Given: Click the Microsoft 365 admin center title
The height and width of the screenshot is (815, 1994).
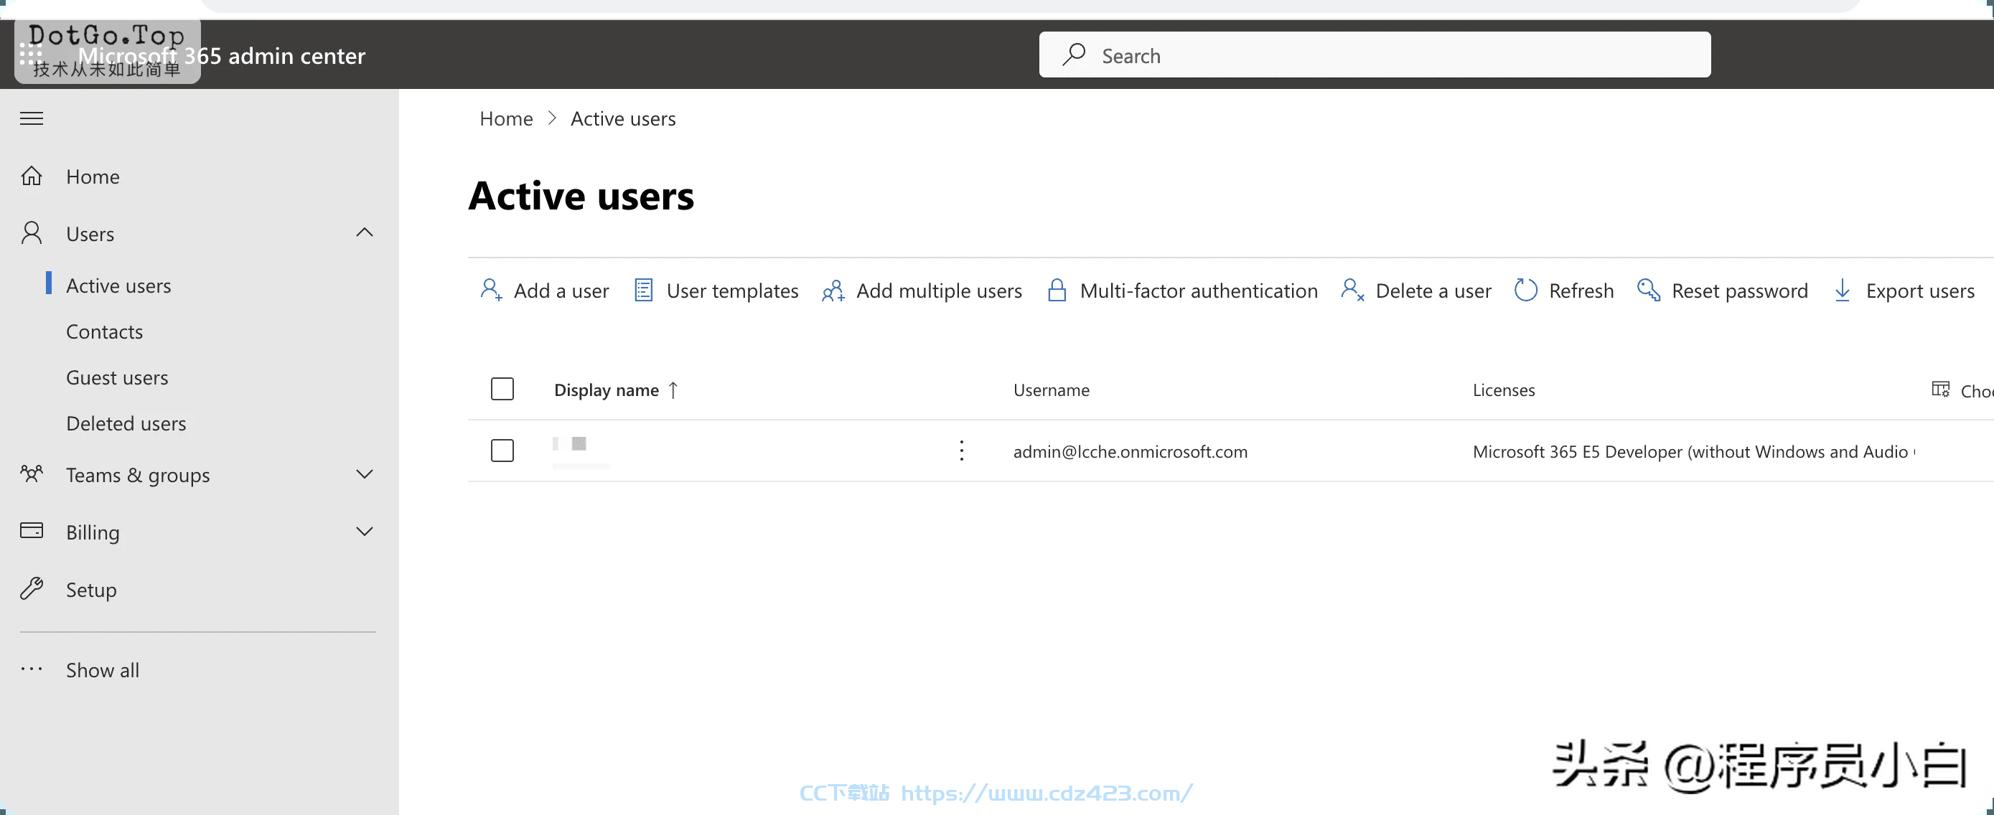Looking at the screenshot, I should [221, 56].
